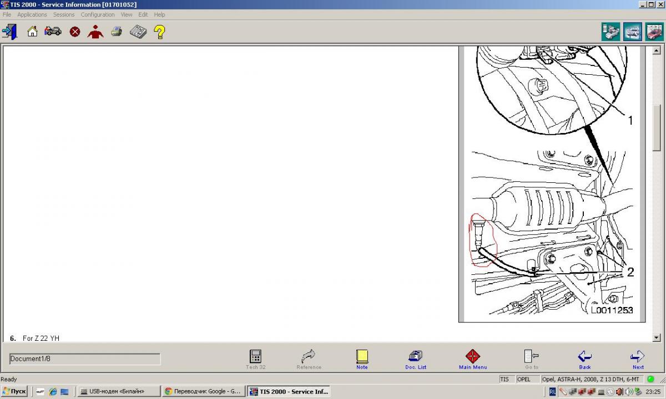Click the 23:25 system clock
The height and width of the screenshot is (399, 666).
[x=653, y=391]
